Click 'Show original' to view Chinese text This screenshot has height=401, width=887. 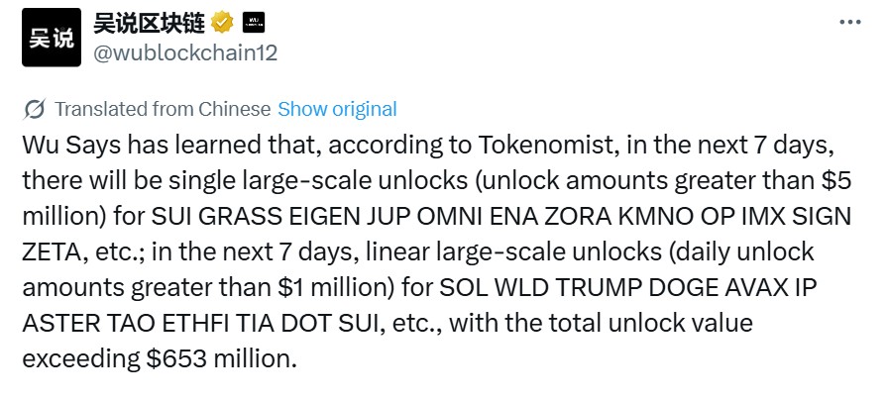pyautogui.click(x=337, y=109)
